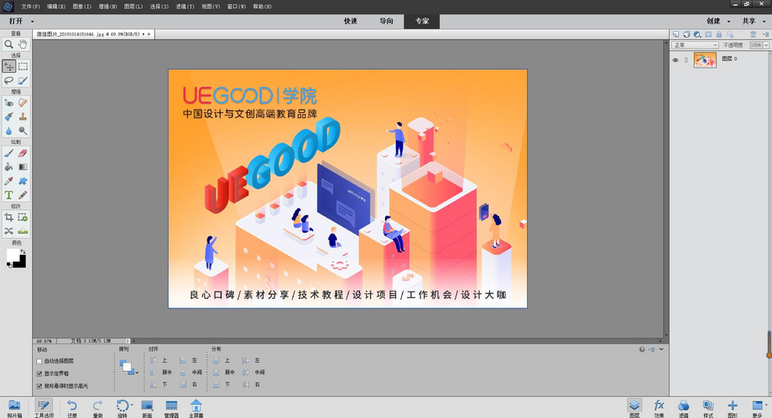Expand the 打开 dropdown arrow

[x=33, y=22]
